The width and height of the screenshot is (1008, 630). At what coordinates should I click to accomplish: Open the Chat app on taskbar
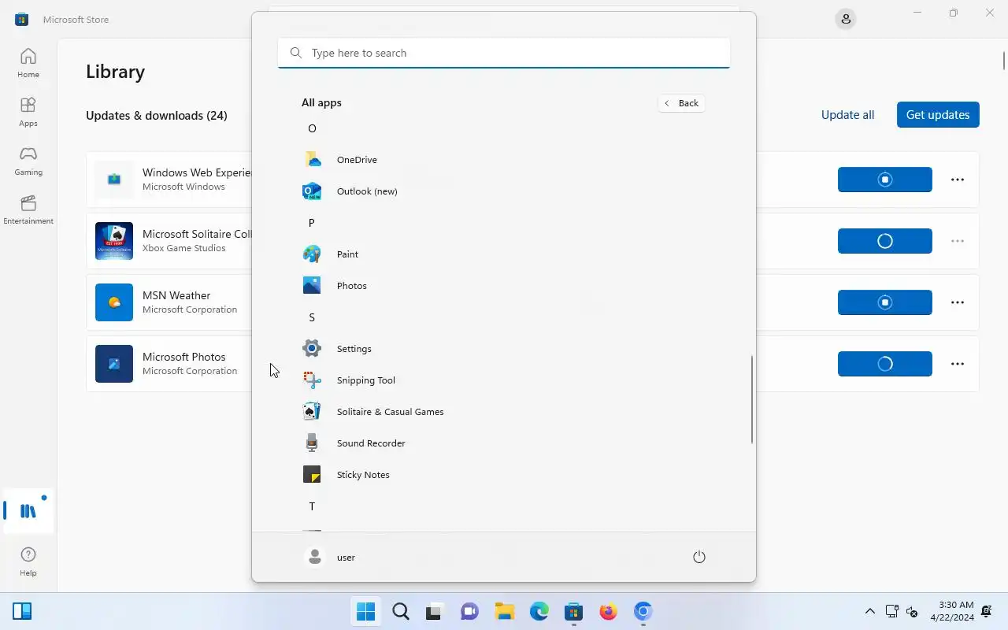(470, 611)
